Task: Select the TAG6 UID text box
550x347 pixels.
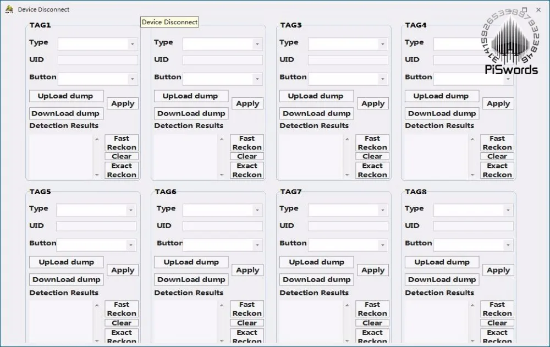Action: 223,225
